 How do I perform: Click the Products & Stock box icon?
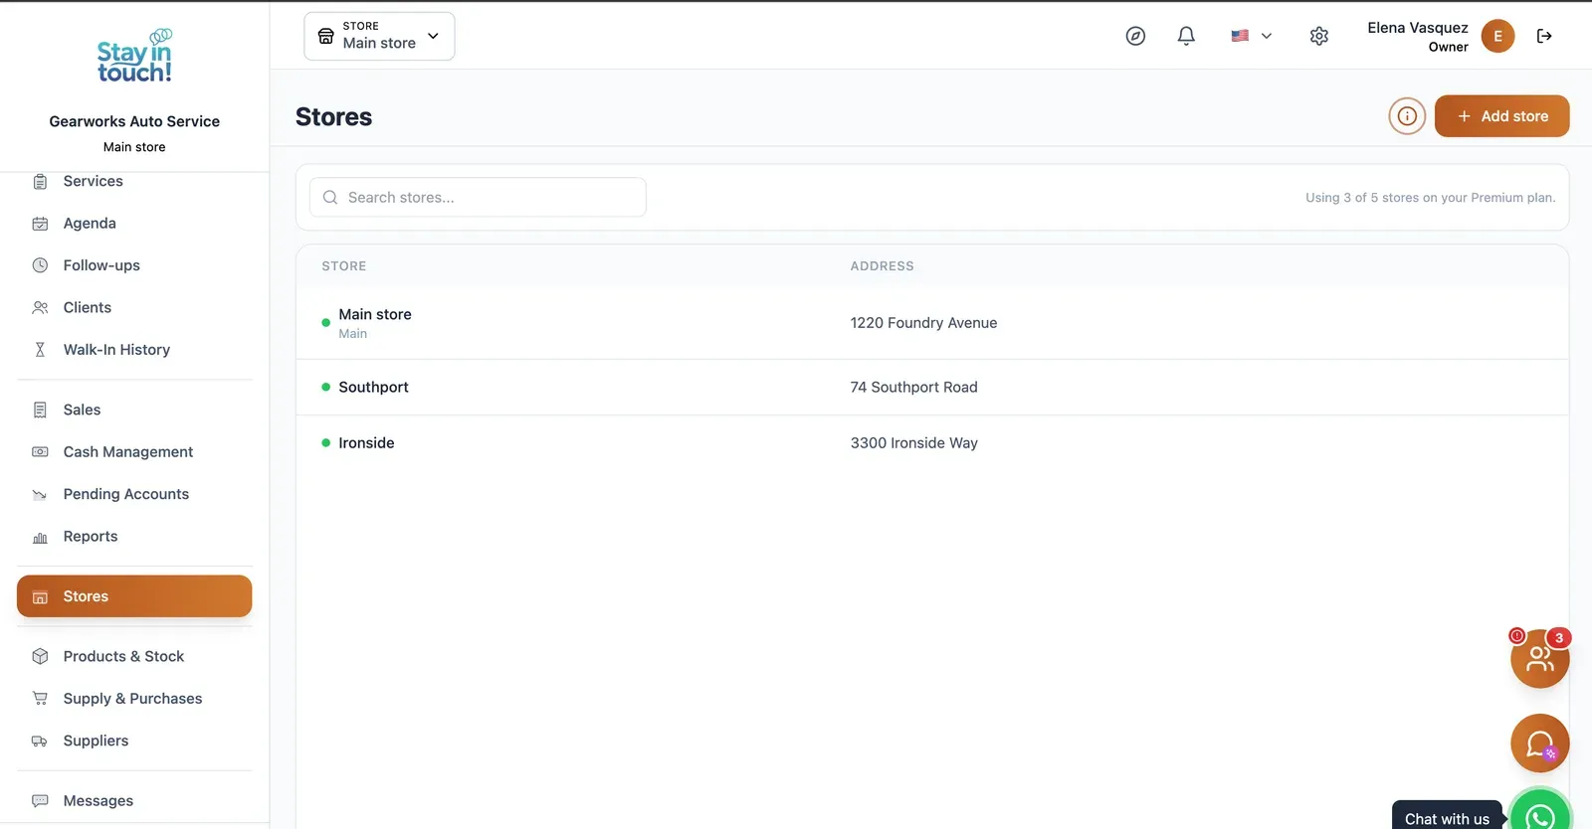pyautogui.click(x=40, y=657)
